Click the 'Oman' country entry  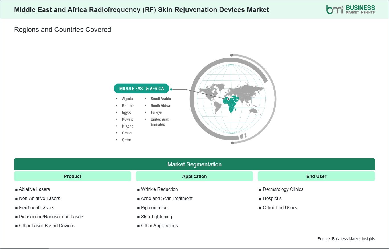(x=127, y=133)
